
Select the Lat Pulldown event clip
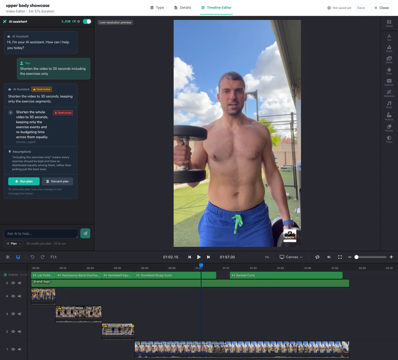43,275
